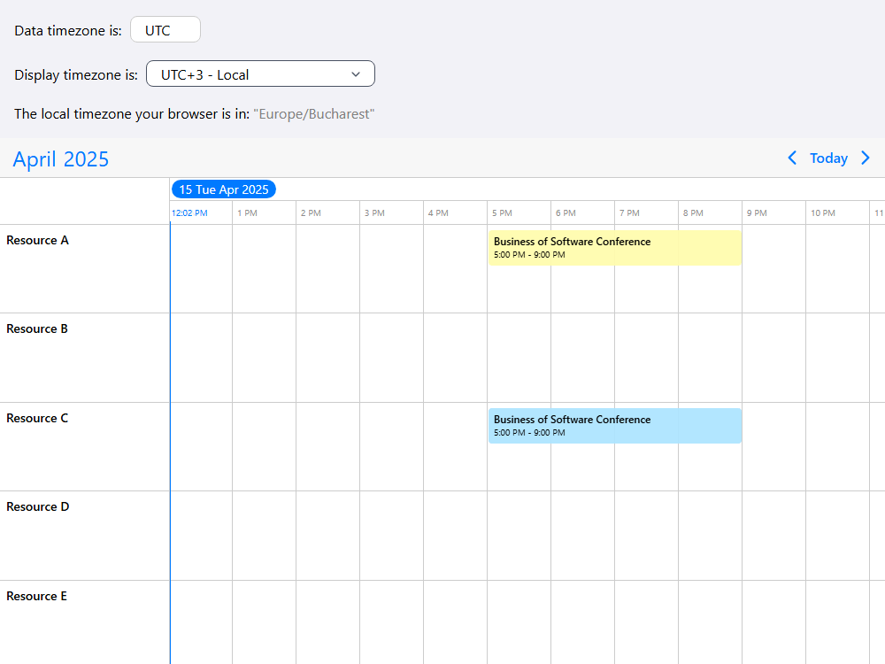Select the 15 Tue Apr 2025 date badge
The width and height of the screenshot is (885, 664).
tap(224, 189)
